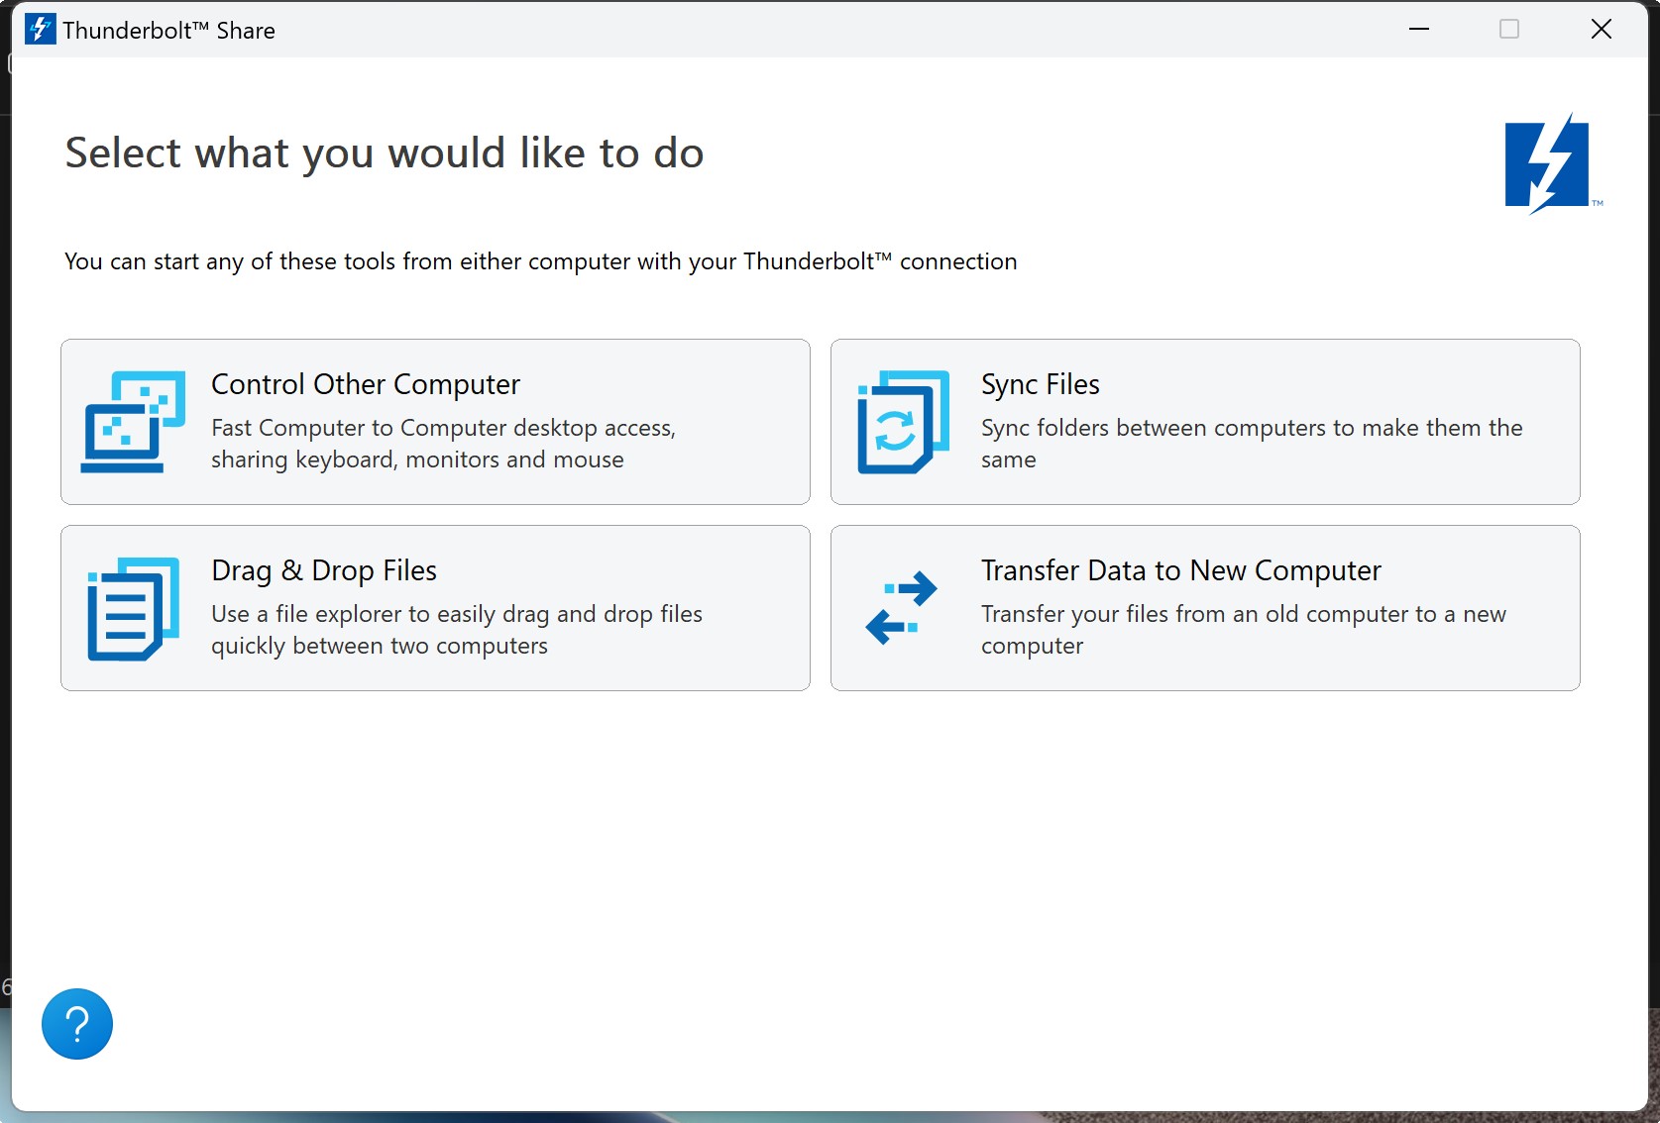The image size is (1660, 1123).
Task: Click 'Transfer your files from an old computer' text
Action: coord(1244,630)
